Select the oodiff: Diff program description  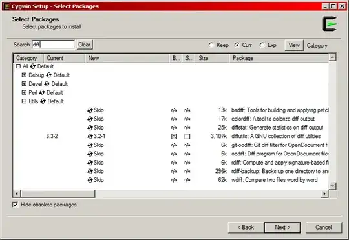tap(280, 154)
